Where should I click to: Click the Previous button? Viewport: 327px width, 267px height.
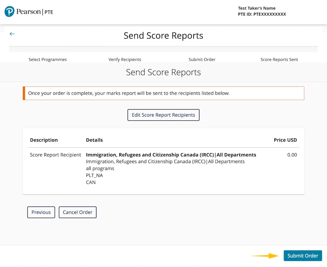click(x=41, y=212)
